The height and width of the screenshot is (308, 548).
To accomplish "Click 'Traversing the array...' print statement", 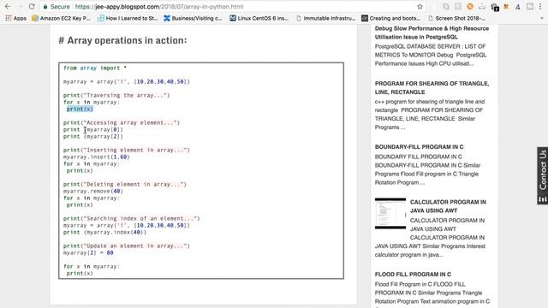I will coord(116,95).
